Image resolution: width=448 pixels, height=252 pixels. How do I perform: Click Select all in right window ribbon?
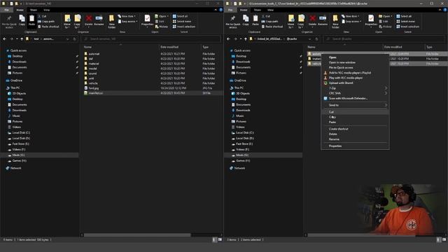404,16
